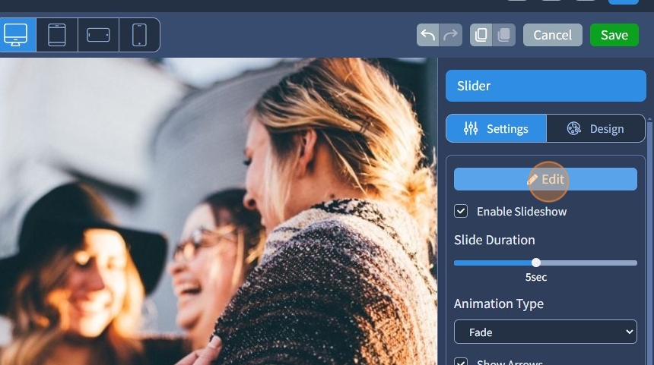Open the Settings tab

(x=496, y=128)
